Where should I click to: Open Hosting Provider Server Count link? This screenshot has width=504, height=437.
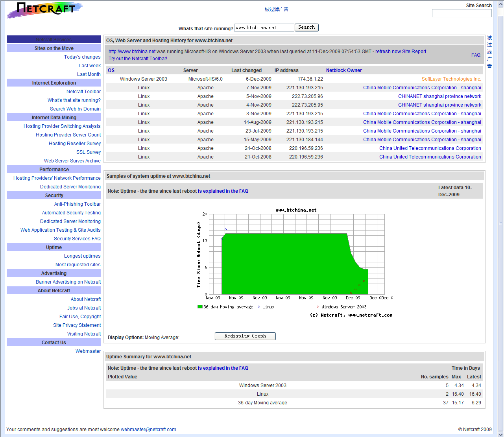pos(68,135)
